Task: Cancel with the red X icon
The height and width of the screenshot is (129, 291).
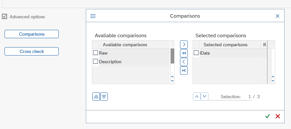Action: coord(278,116)
